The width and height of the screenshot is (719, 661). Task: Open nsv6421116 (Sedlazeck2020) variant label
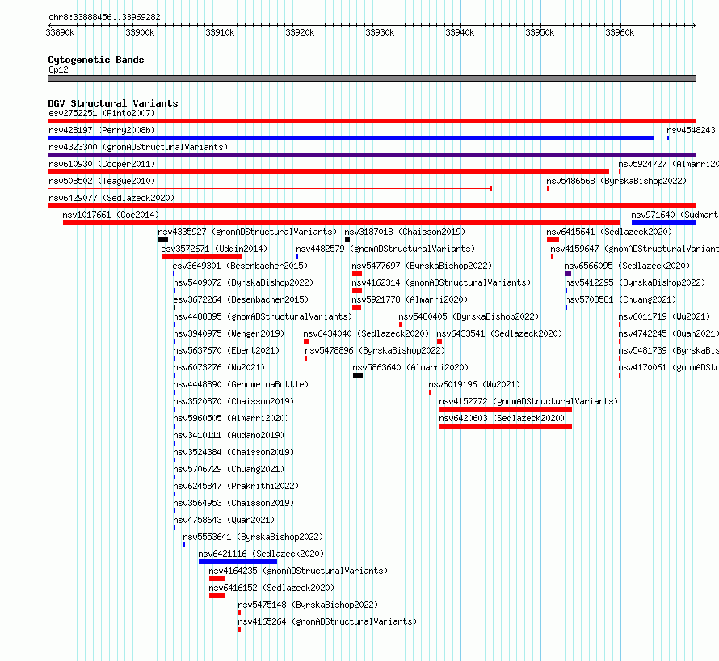point(261,554)
